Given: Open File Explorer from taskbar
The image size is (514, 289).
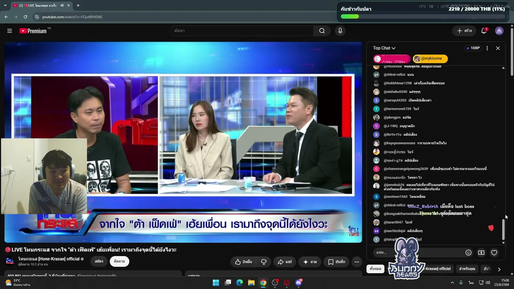Looking at the screenshot, I should pos(251,283).
